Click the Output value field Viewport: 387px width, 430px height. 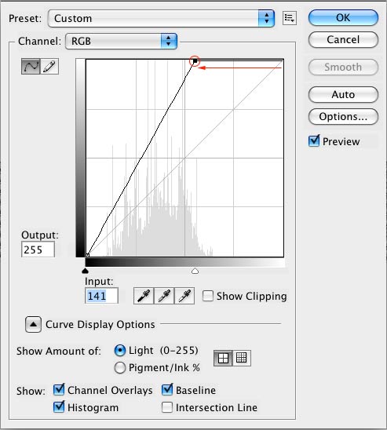pos(38,250)
